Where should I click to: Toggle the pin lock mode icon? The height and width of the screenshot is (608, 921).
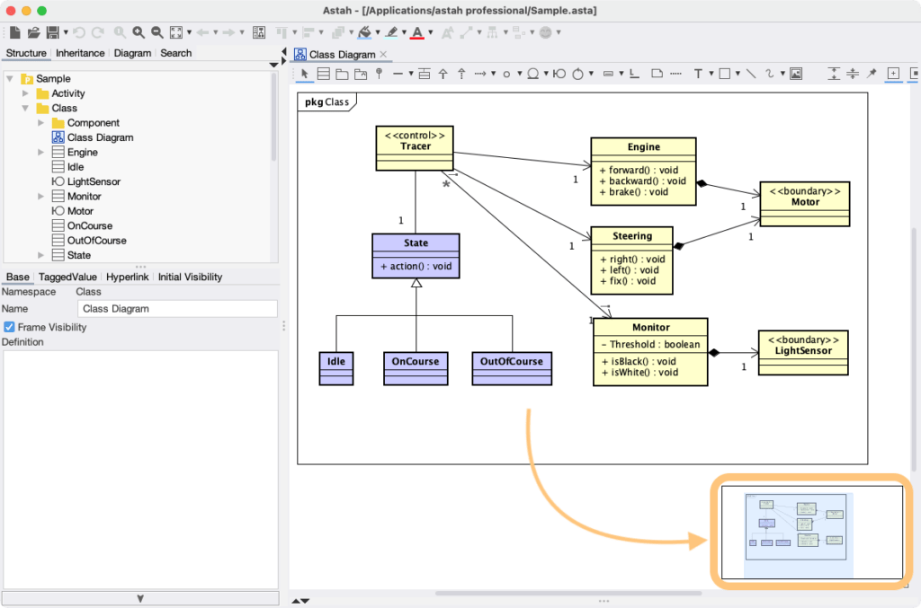[872, 74]
